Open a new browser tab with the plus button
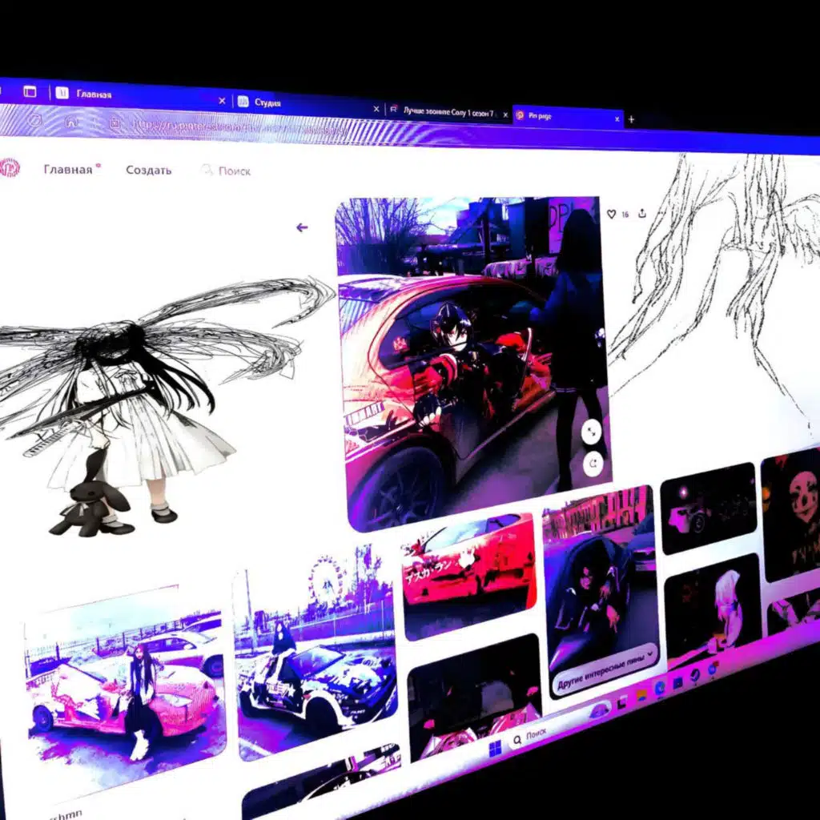This screenshot has height=820, width=820. [631, 119]
